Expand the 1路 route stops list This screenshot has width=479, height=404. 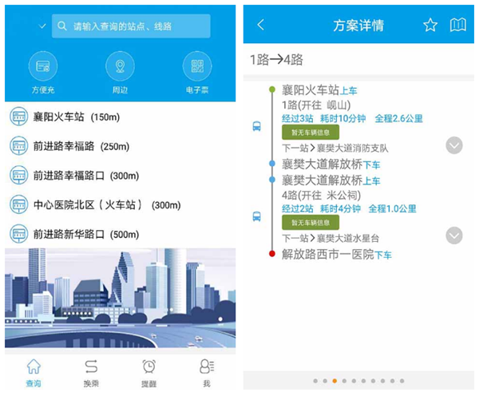click(453, 145)
